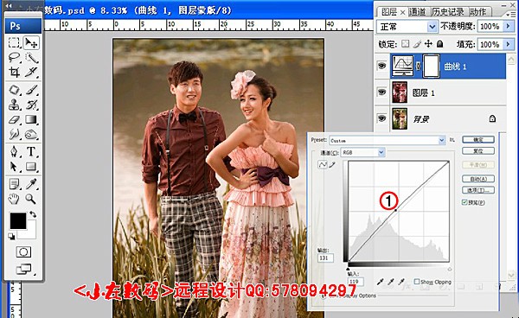
Task: Click the 自动(A) button
Action: (478, 179)
